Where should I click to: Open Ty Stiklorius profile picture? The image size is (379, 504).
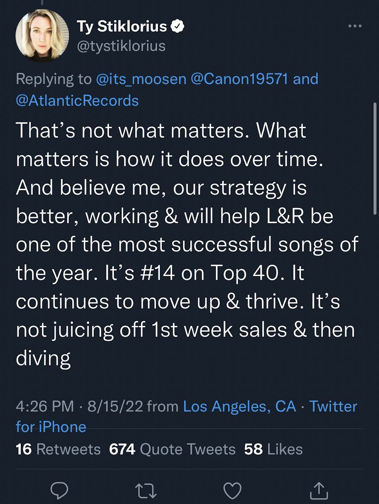[x=42, y=36]
